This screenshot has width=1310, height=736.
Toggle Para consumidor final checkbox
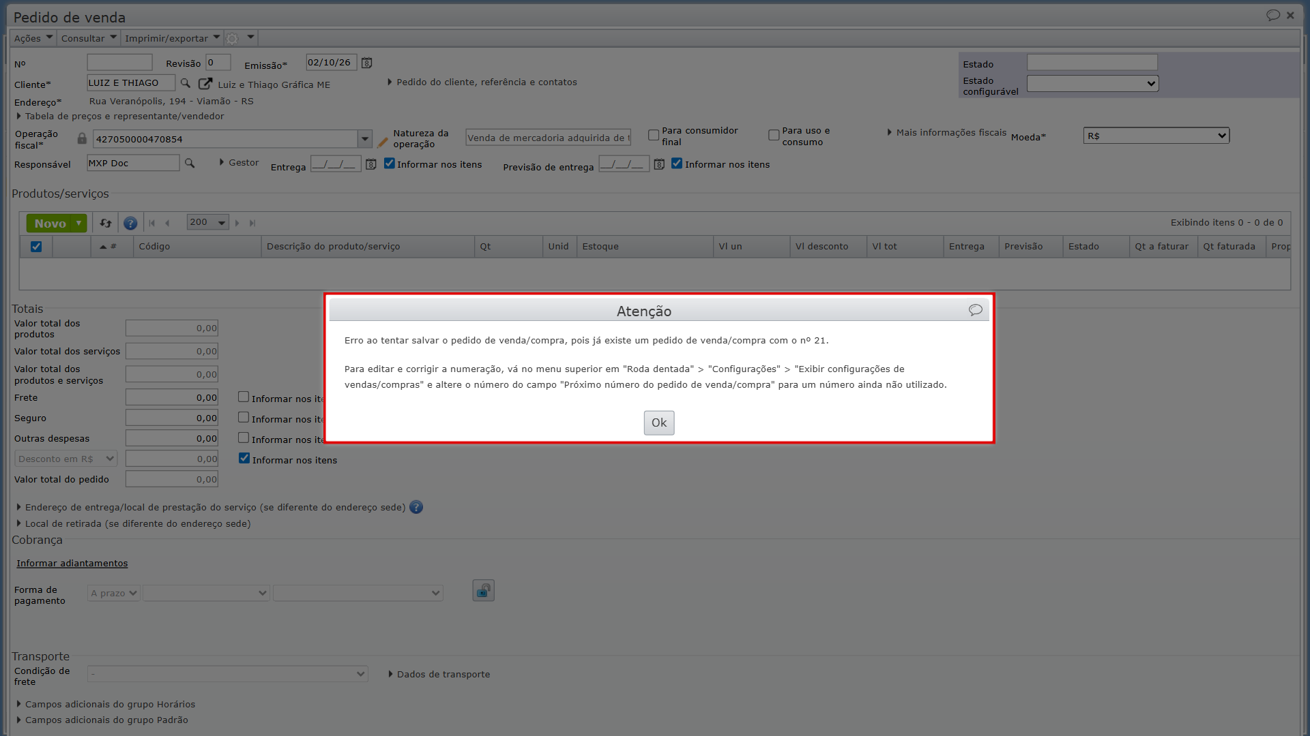pos(654,135)
